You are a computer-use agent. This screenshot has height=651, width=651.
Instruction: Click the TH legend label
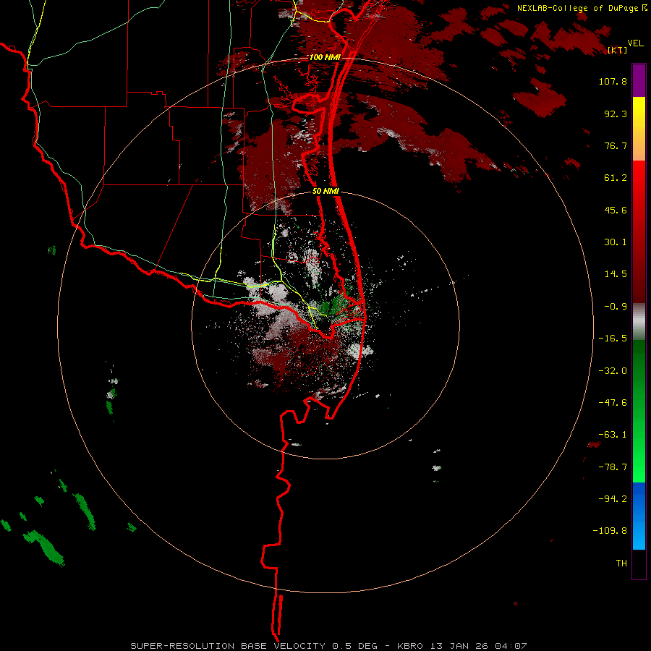pos(621,563)
